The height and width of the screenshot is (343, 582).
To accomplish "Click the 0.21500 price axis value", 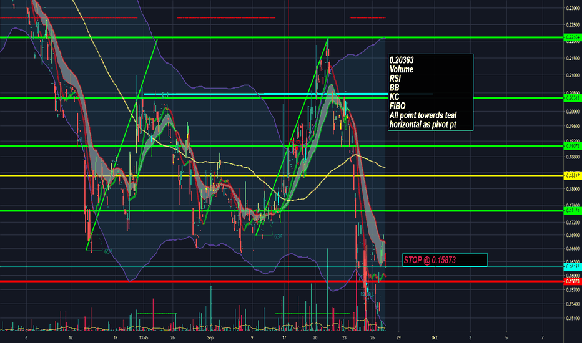I will (573, 58).
